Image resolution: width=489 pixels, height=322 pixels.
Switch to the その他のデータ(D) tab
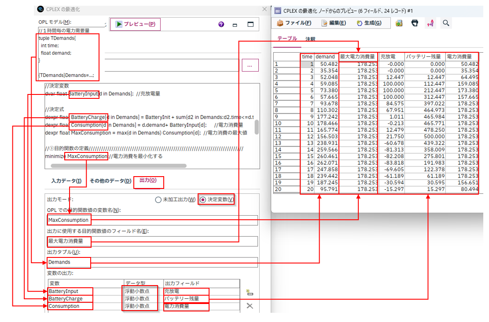click(x=110, y=181)
